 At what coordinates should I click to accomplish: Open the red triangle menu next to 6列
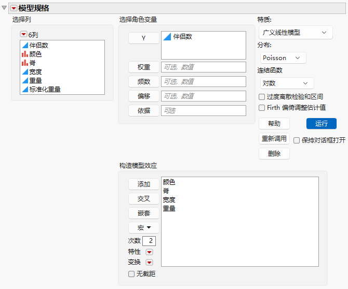click(x=23, y=34)
